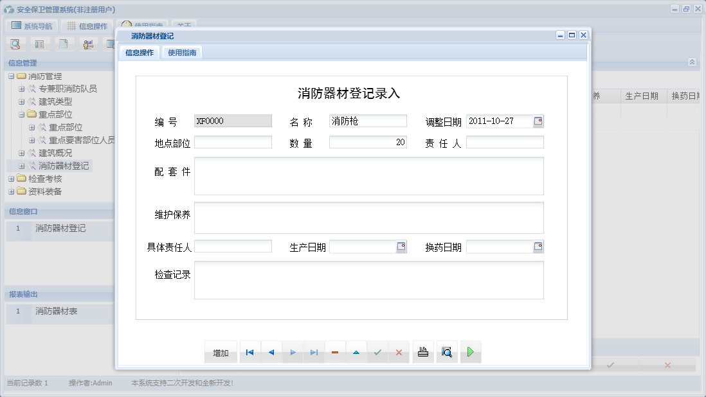The width and height of the screenshot is (706, 397).
Task: Expand the 检查考核 tree node
Action: pyautogui.click(x=11, y=179)
